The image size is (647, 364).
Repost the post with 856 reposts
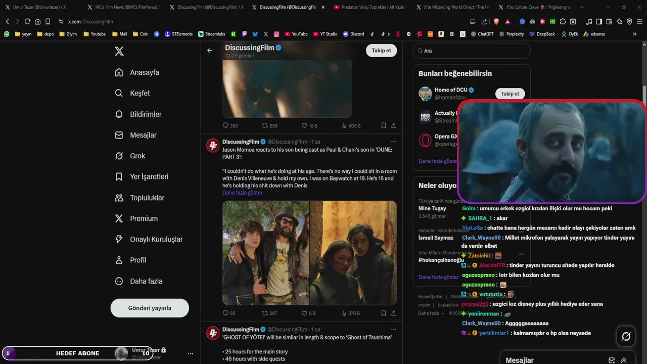pyautogui.click(x=269, y=125)
